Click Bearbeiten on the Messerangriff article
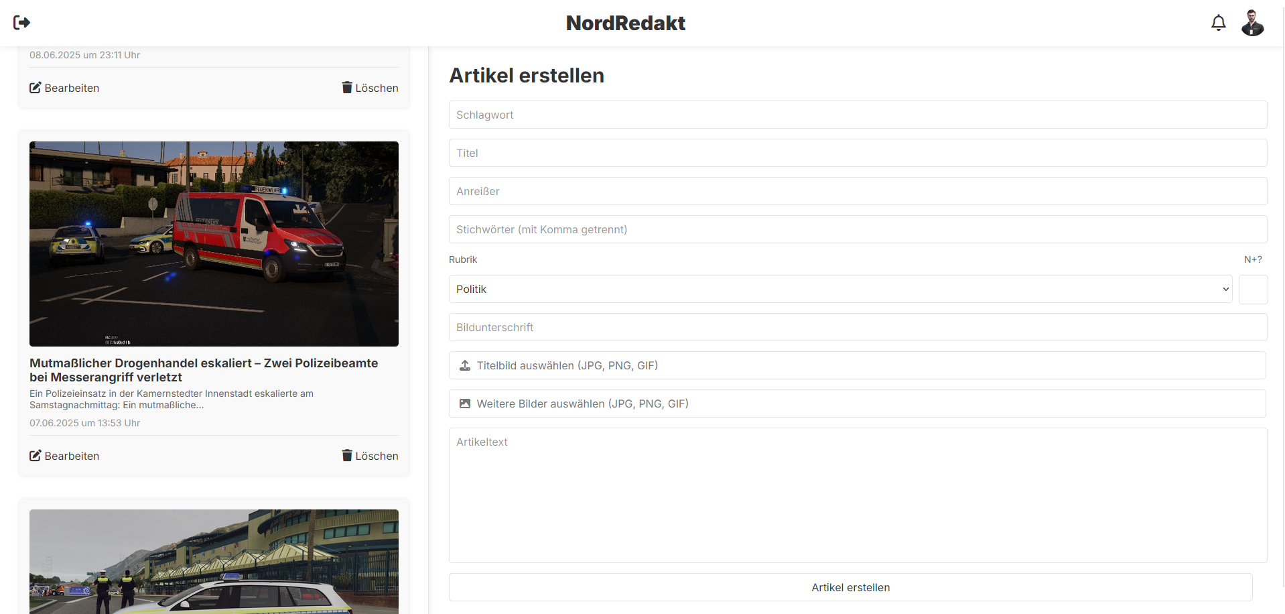 click(64, 455)
